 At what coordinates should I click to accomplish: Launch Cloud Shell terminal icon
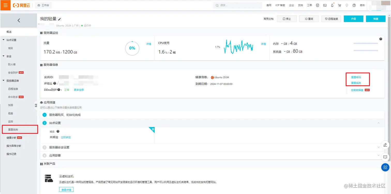coord(325,5)
